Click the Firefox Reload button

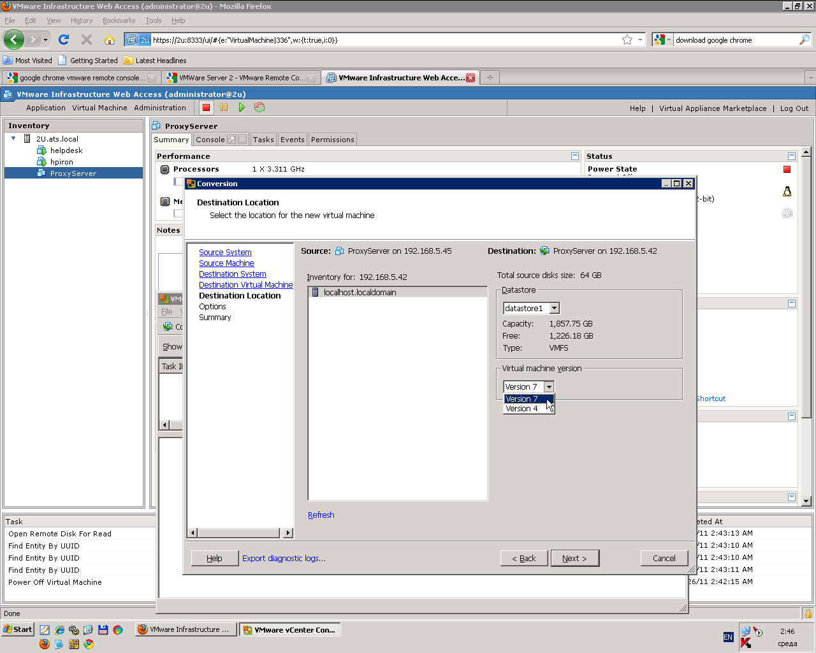click(64, 40)
